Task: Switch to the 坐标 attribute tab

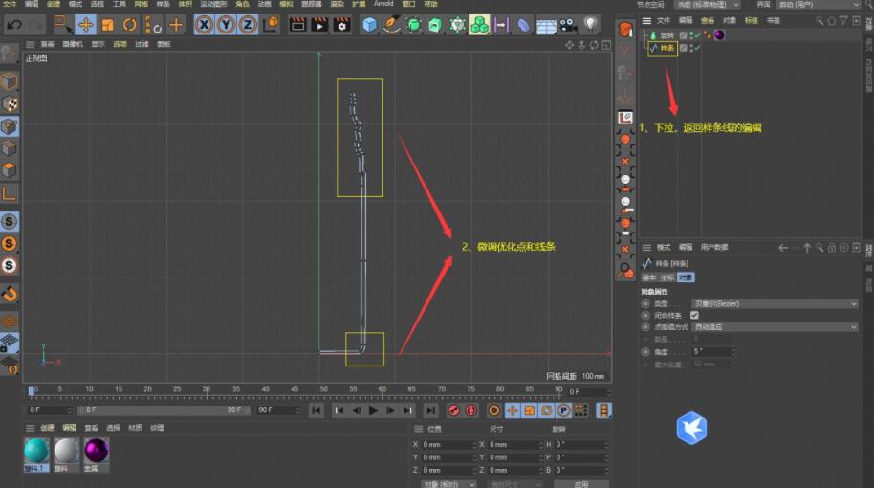Action: [666, 277]
